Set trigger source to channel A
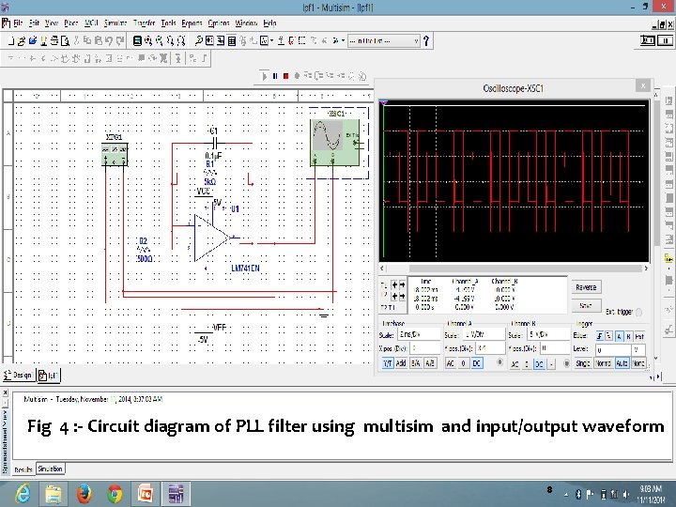Screen dimensions: 676x507 [x=619, y=336]
